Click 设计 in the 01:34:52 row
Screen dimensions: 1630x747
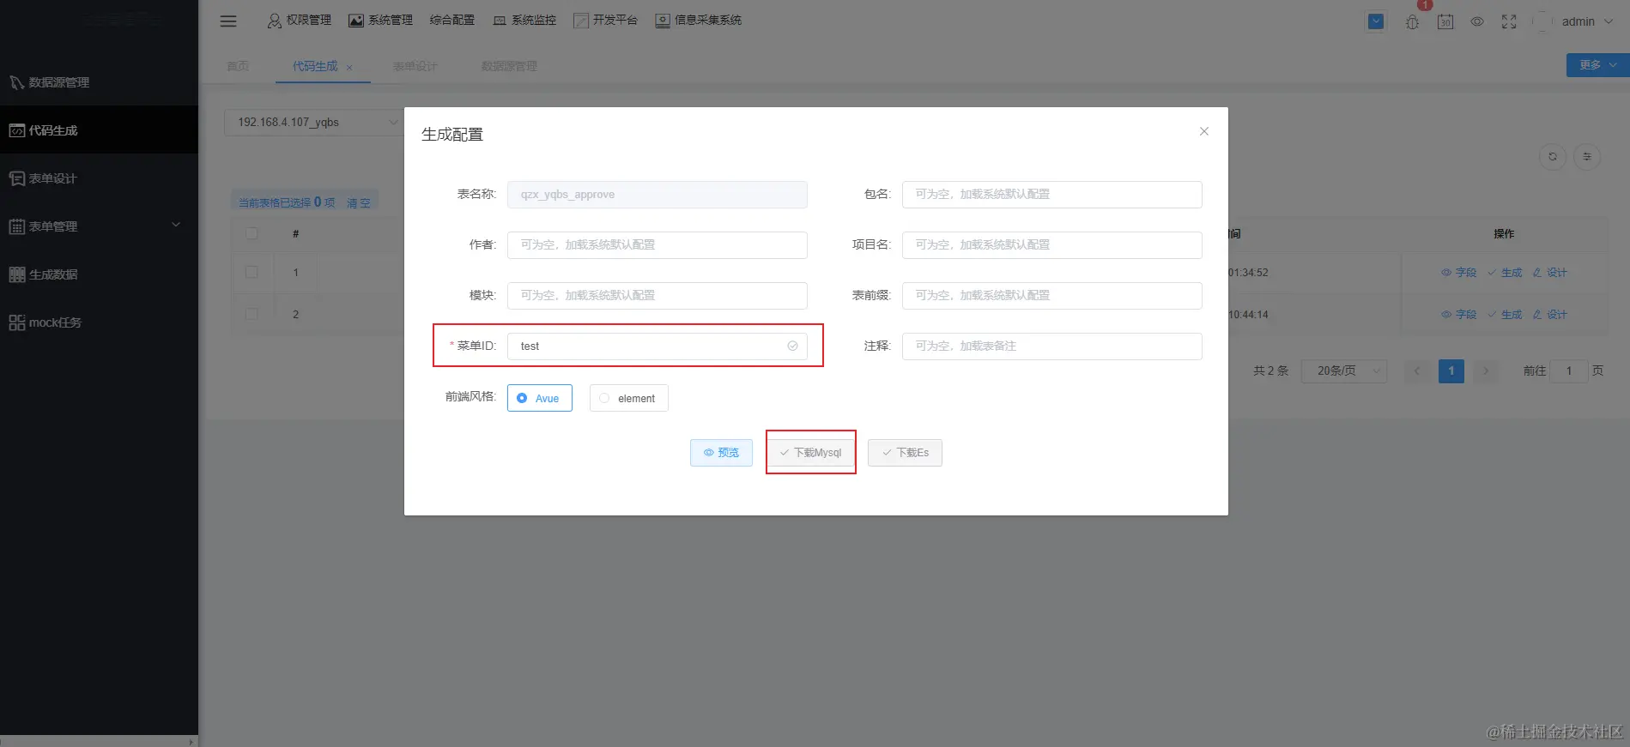point(1550,273)
